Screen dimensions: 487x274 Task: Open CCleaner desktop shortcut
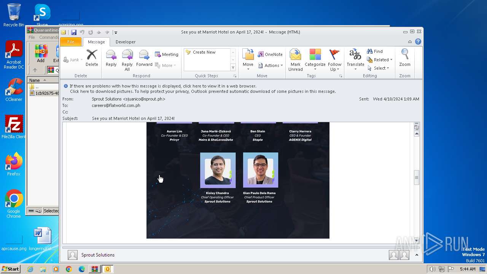point(14,90)
